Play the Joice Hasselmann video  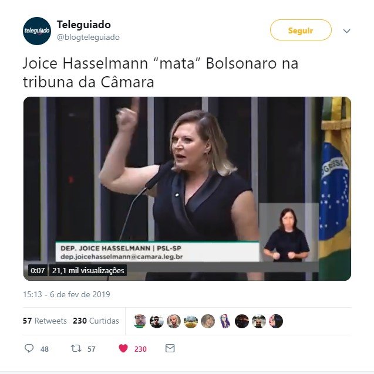pyautogui.click(x=187, y=188)
